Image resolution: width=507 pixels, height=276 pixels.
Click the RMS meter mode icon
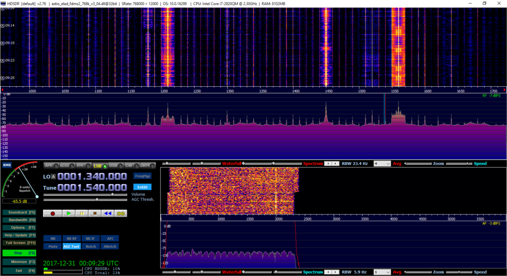click(x=7, y=165)
